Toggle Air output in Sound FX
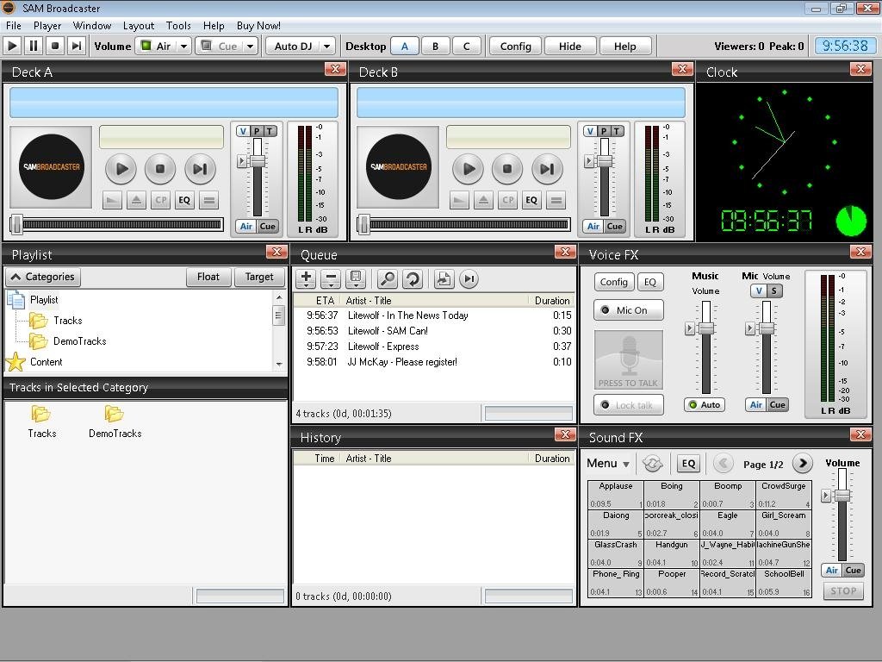This screenshot has width=882, height=662. click(x=831, y=570)
